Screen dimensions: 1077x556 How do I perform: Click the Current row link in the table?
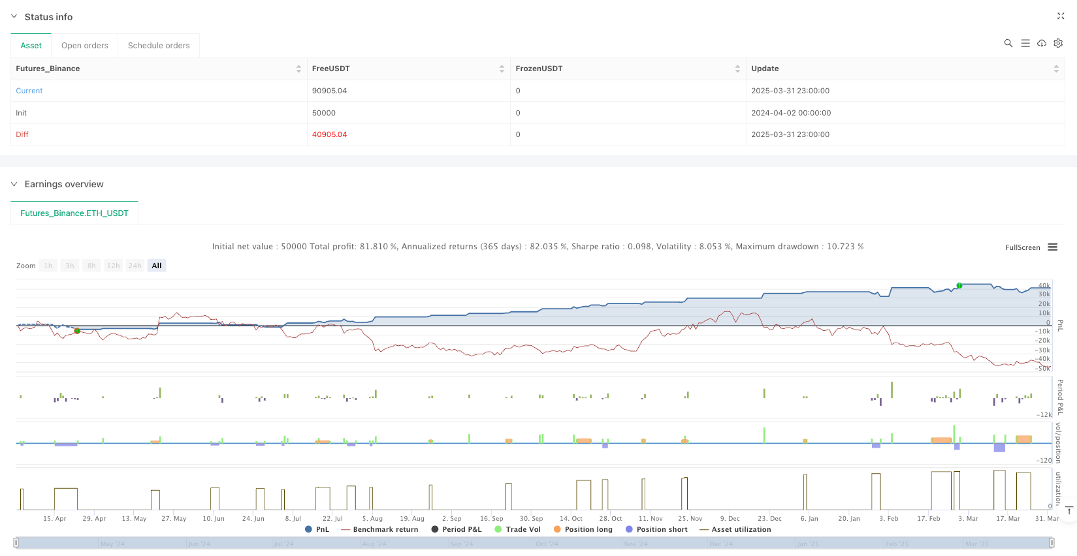click(x=29, y=91)
